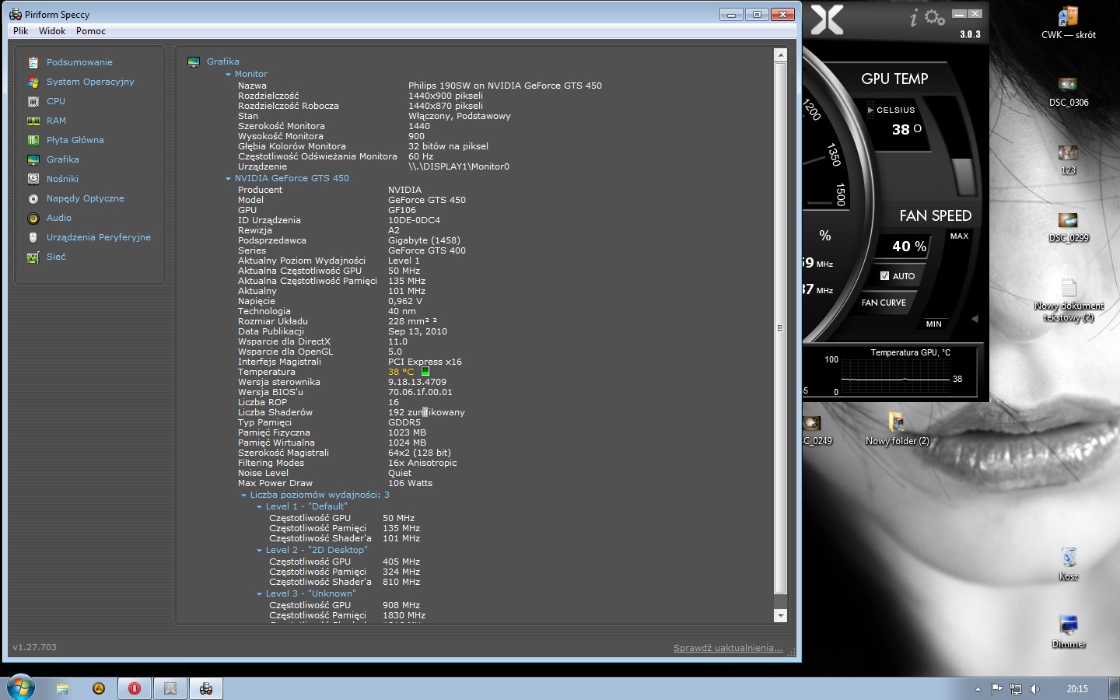Screen dimensions: 1120x700
Task: Show the Sieć network section
Action: [x=56, y=257]
